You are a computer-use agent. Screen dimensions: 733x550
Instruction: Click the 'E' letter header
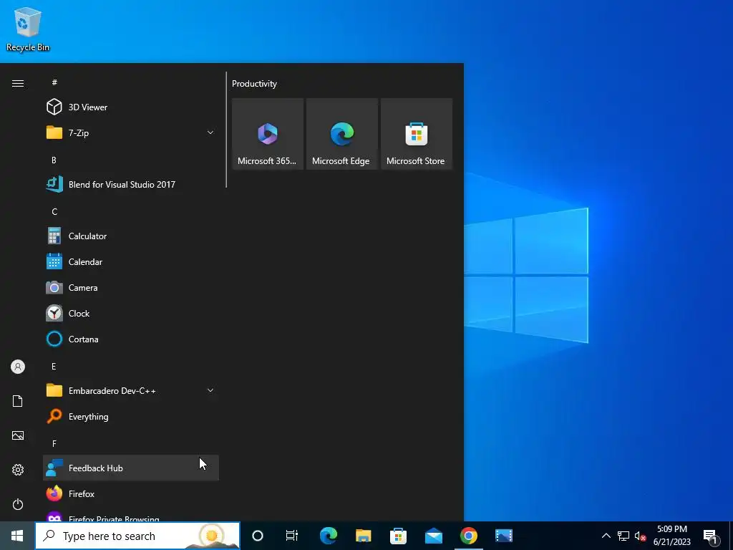54,366
